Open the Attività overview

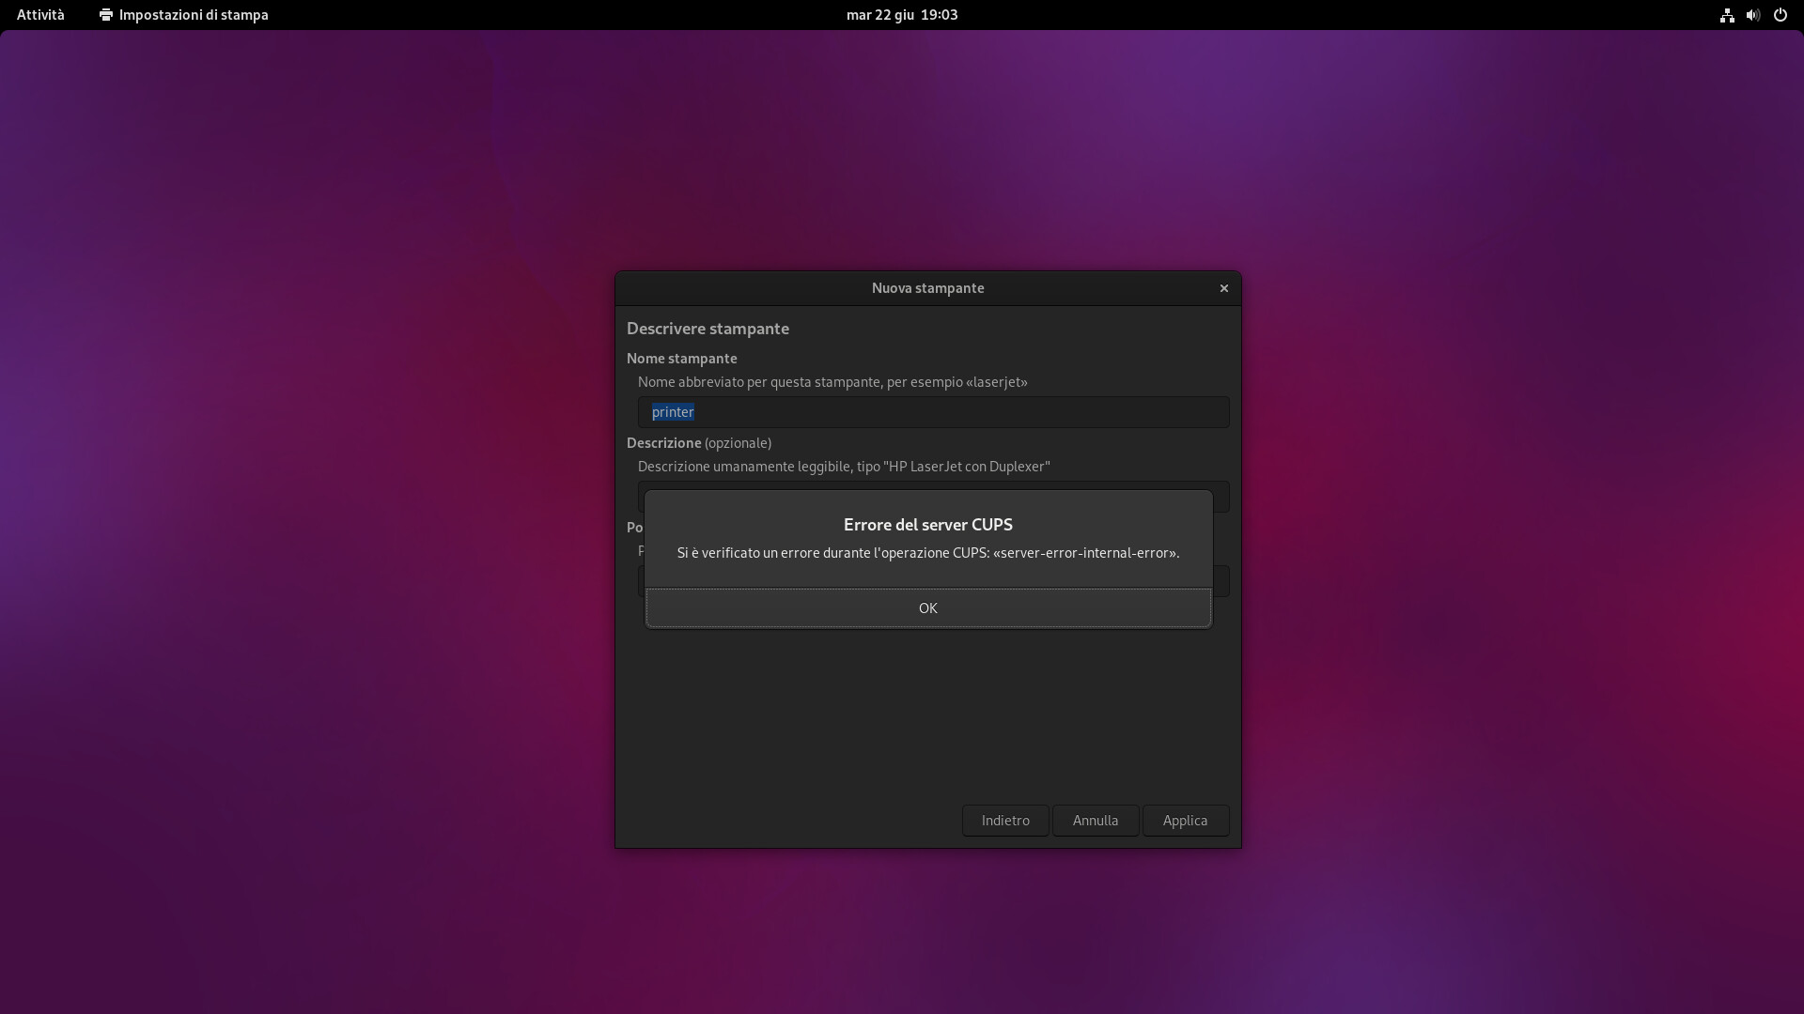tap(40, 15)
